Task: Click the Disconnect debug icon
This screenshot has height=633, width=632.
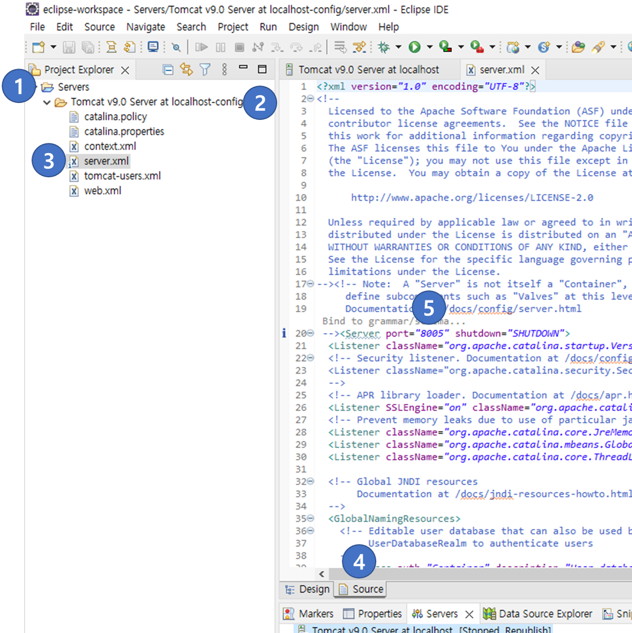Action: click(258, 47)
